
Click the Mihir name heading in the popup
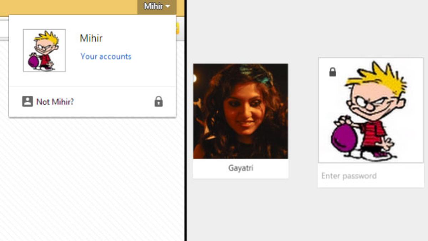click(91, 38)
